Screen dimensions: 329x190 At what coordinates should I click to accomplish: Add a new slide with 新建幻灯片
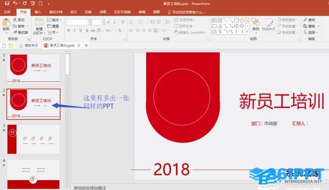pos(39,27)
